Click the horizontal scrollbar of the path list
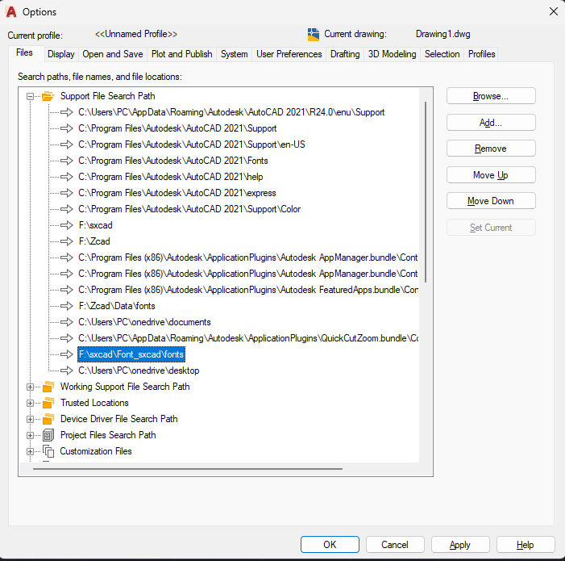 point(187,468)
